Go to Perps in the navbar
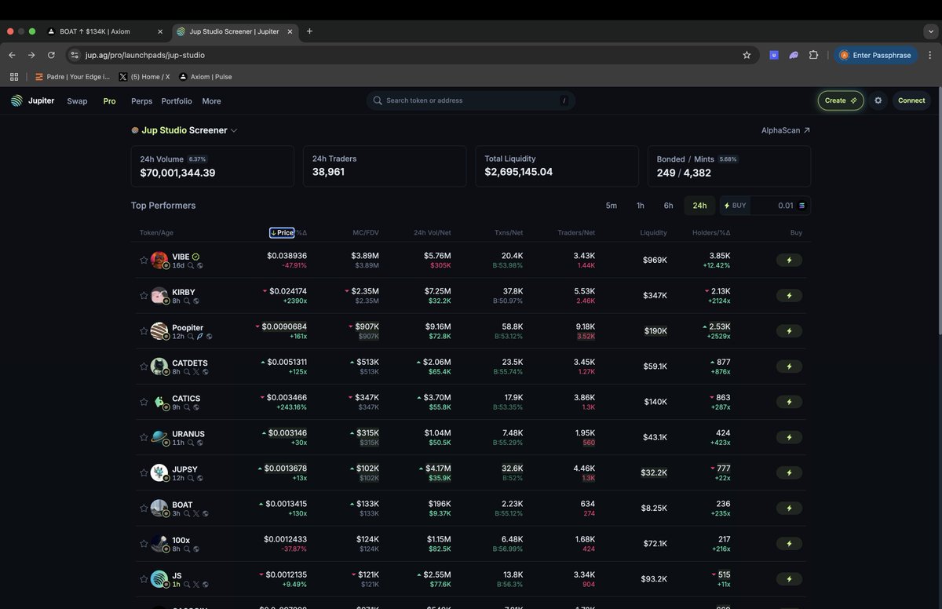Viewport: 942px width, 609px height. pyautogui.click(x=142, y=101)
